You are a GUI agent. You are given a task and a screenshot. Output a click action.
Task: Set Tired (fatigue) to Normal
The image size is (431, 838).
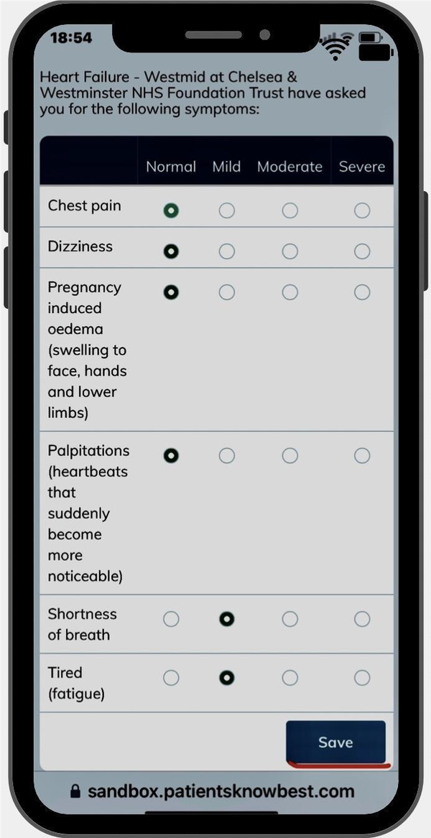tap(171, 677)
